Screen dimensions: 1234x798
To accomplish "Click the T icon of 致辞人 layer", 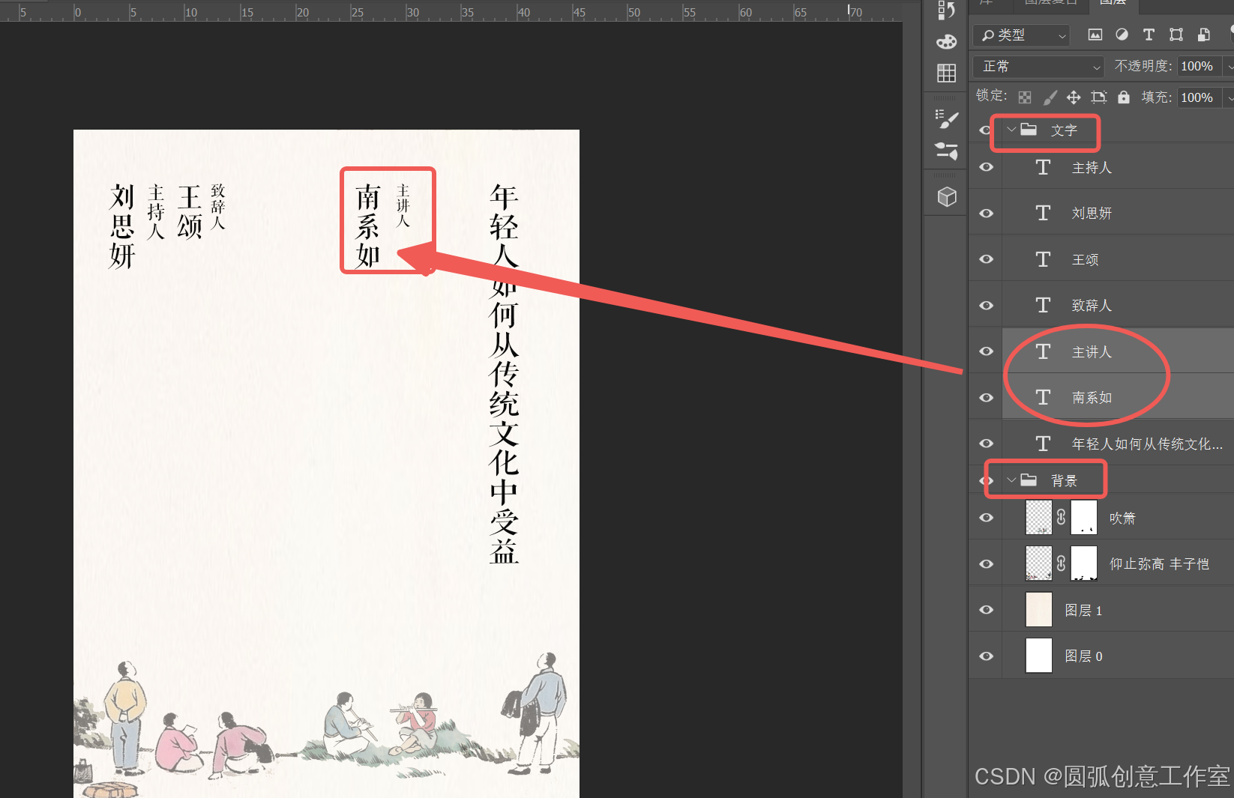I will (x=1043, y=305).
